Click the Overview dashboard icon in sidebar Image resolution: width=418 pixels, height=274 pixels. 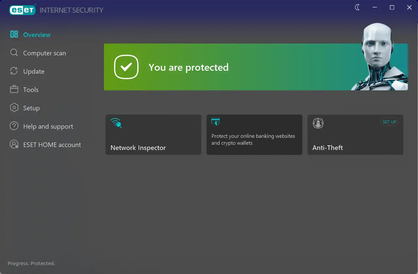click(14, 34)
